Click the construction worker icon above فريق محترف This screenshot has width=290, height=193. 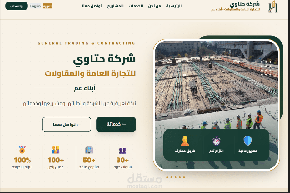point(185,141)
